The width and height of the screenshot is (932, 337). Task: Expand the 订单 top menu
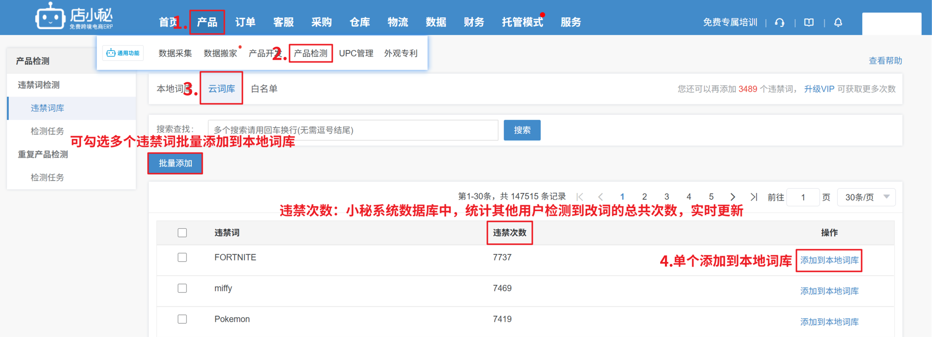click(x=245, y=22)
